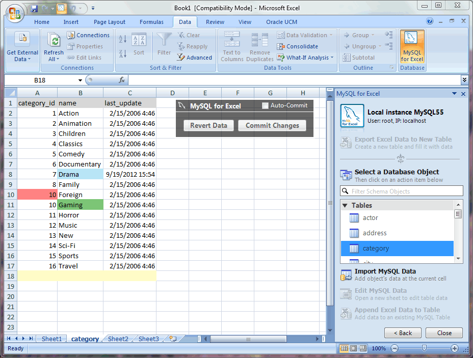473x358 pixels.
Task: Click Edit MySQL Data
Action: click(394, 294)
